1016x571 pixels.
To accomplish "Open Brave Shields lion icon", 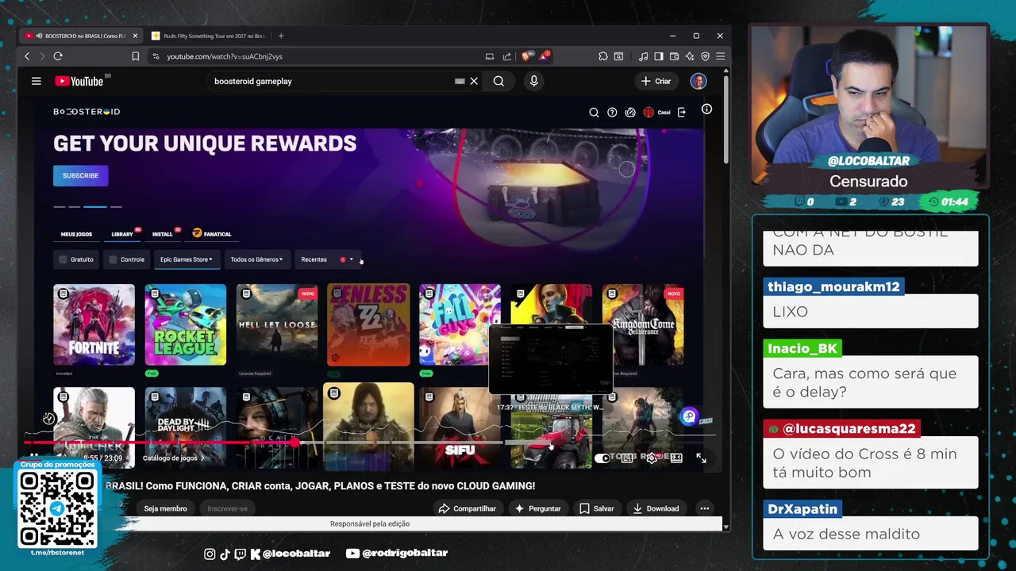I will pyautogui.click(x=526, y=56).
